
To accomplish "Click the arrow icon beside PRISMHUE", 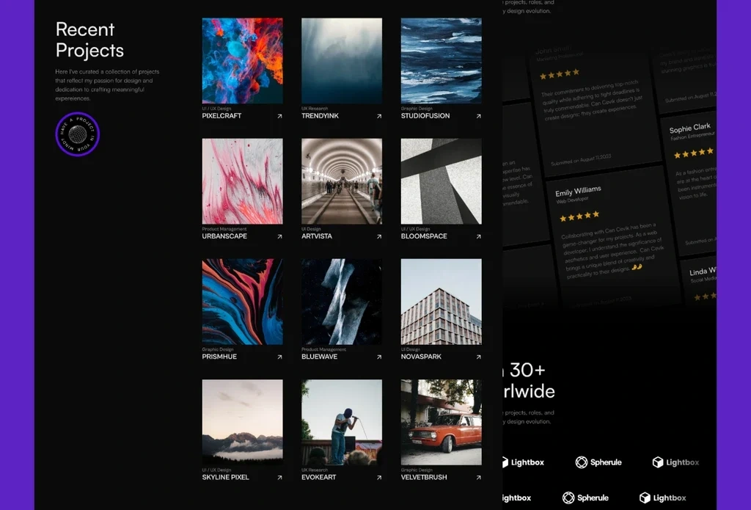I will [x=279, y=357].
